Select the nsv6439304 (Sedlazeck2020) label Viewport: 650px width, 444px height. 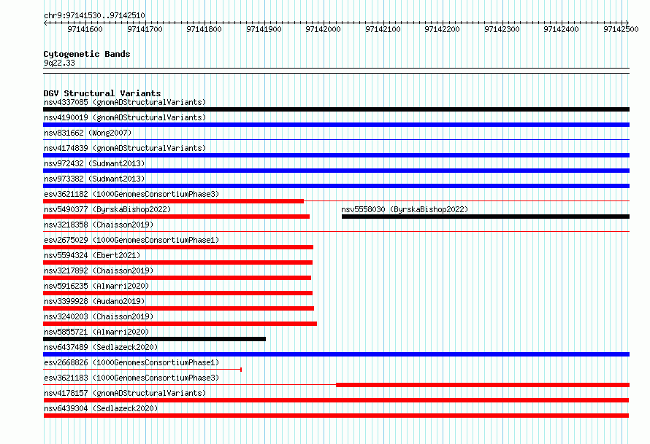click(101, 408)
